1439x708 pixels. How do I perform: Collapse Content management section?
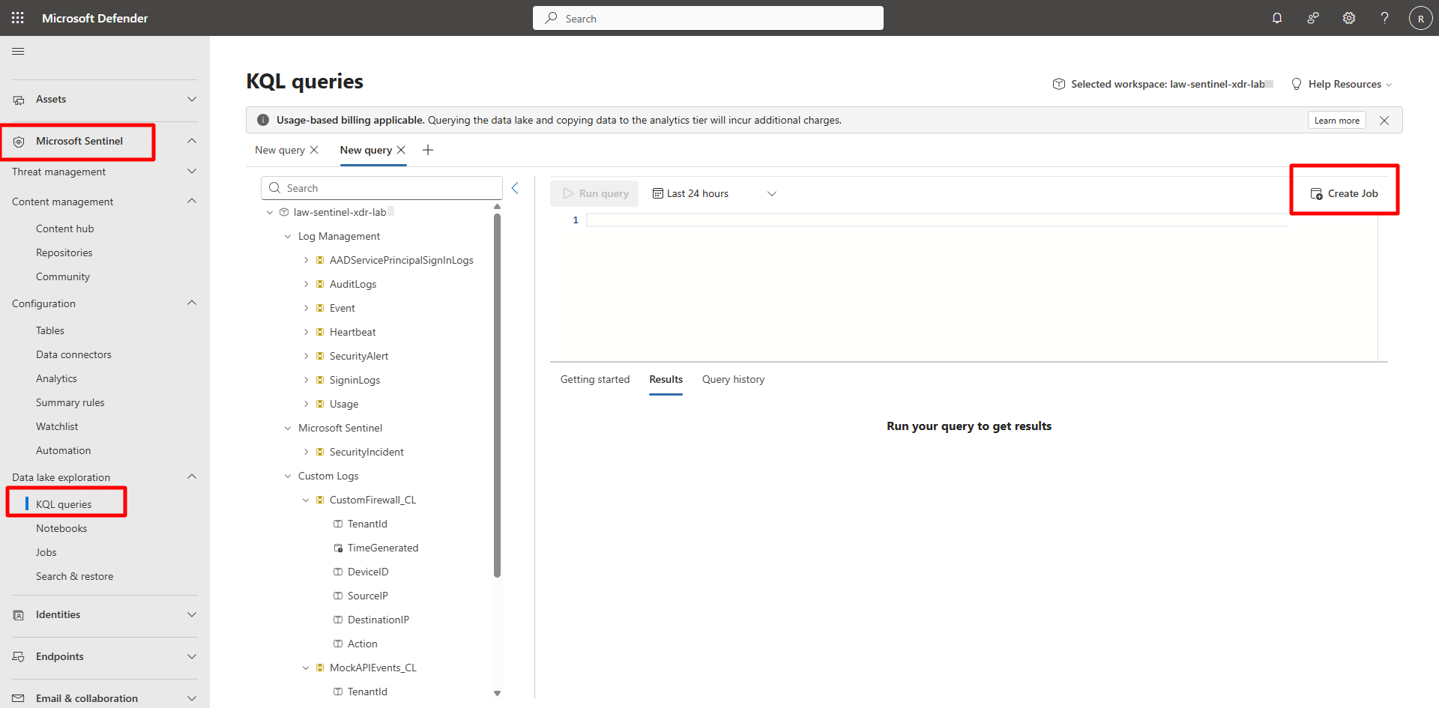click(x=192, y=201)
